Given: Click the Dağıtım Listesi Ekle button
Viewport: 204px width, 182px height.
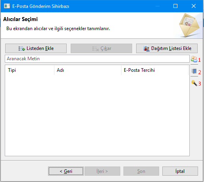Looking at the screenshot, I should click(167, 48).
